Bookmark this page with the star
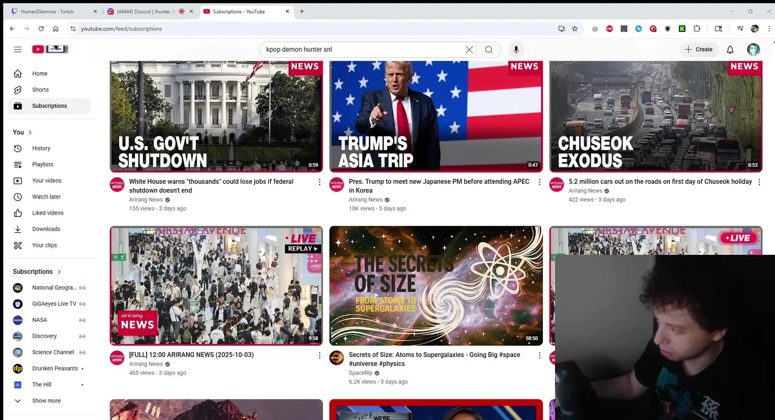The width and height of the screenshot is (775, 420). [575, 29]
